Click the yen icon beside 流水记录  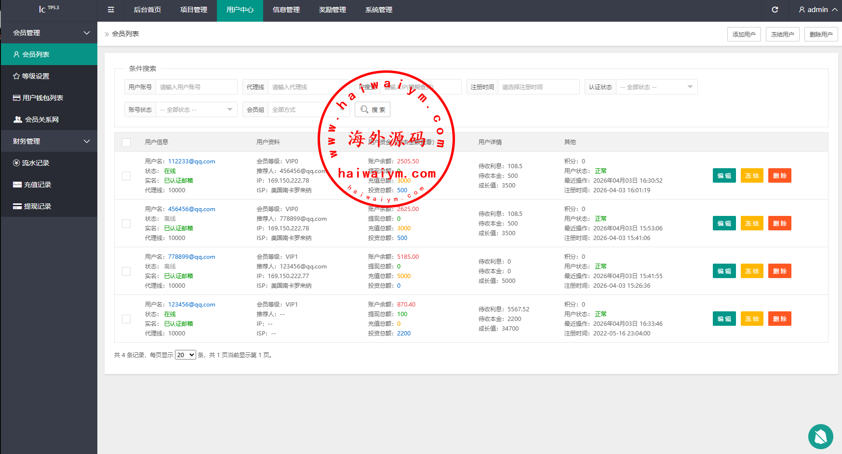(16, 163)
